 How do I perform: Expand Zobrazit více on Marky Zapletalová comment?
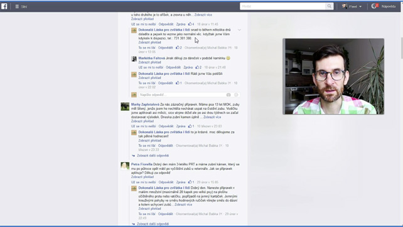click(x=212, y=117)
